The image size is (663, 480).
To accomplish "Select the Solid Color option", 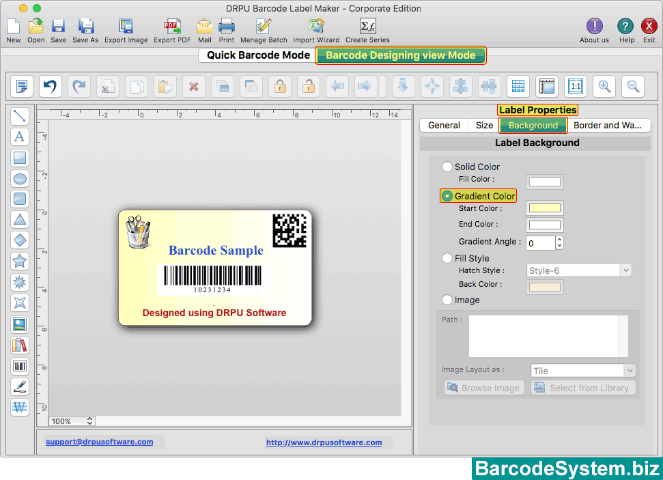I will 447,167.
